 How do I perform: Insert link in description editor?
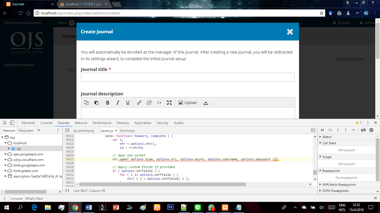(x=139, y=103)
